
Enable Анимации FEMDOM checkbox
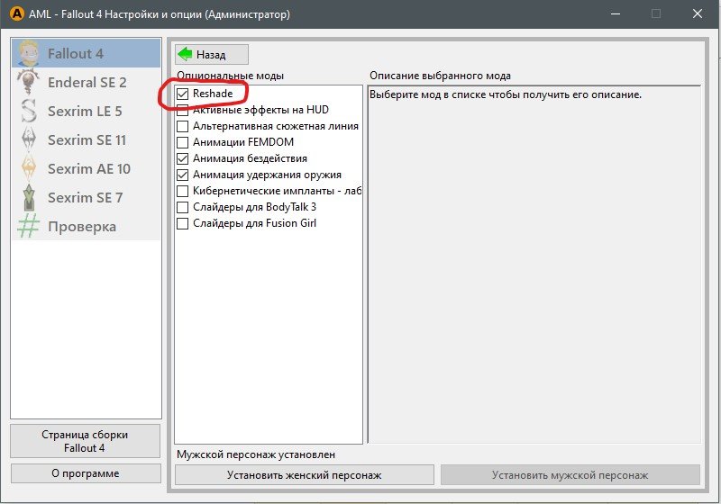coord(183,142)
